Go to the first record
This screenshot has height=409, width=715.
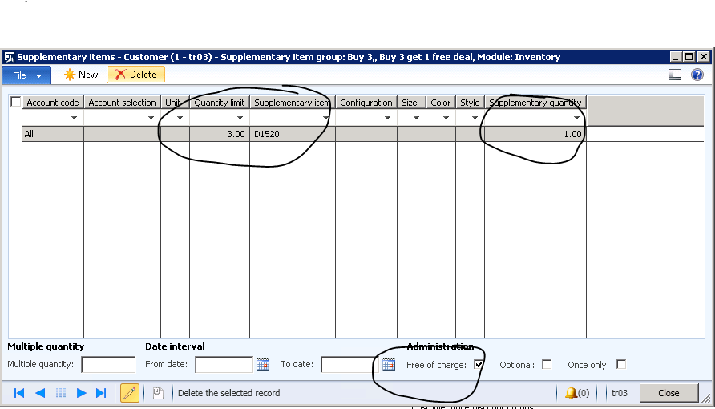pos(19,393)
